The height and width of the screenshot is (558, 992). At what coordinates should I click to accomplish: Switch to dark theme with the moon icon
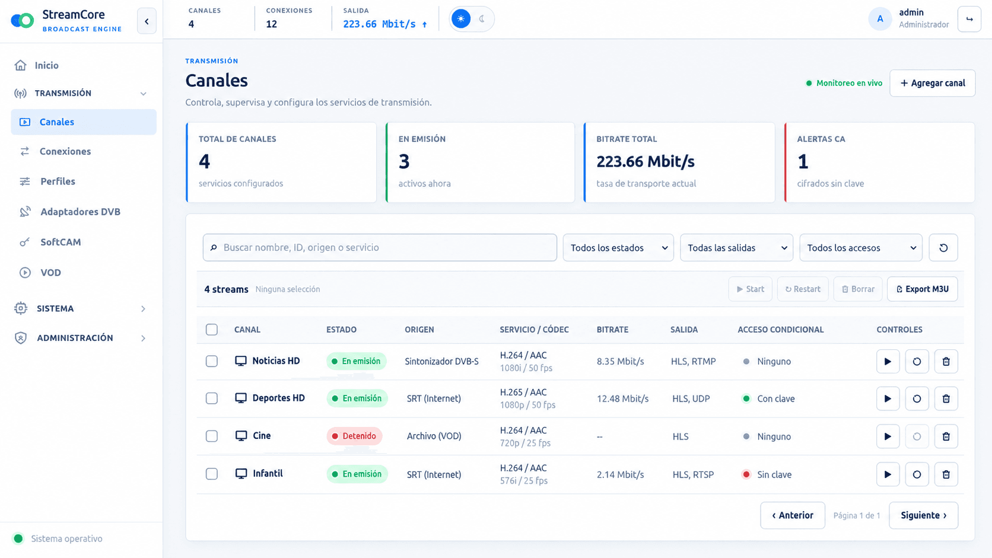coord(482,19)
